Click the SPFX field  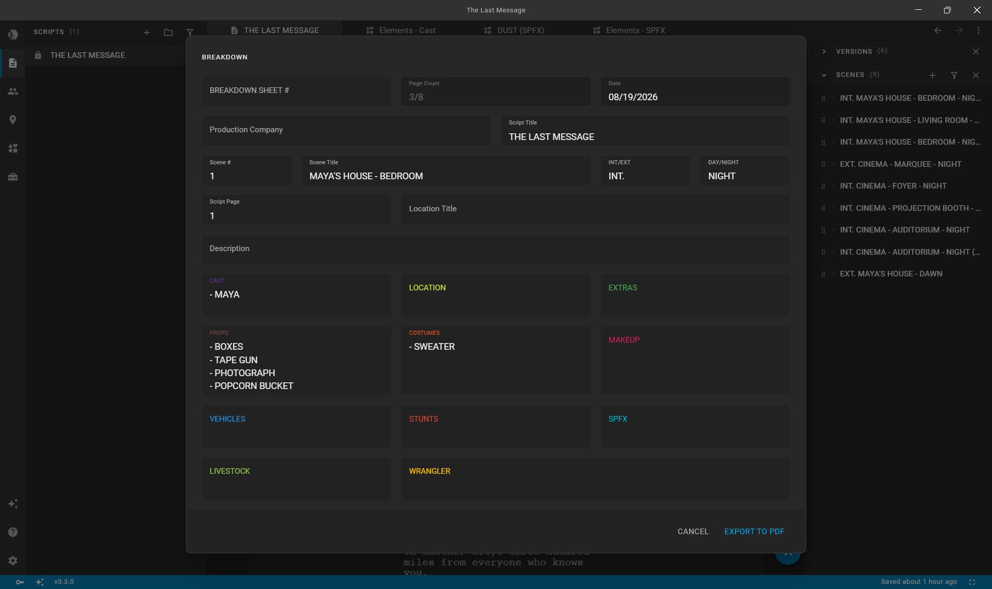[x=695, y=426]
